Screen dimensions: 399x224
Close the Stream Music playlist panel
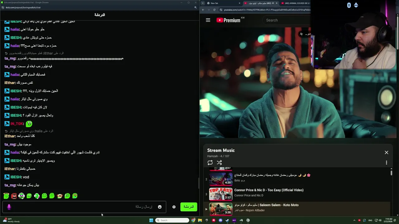click(x=386, y=152)
